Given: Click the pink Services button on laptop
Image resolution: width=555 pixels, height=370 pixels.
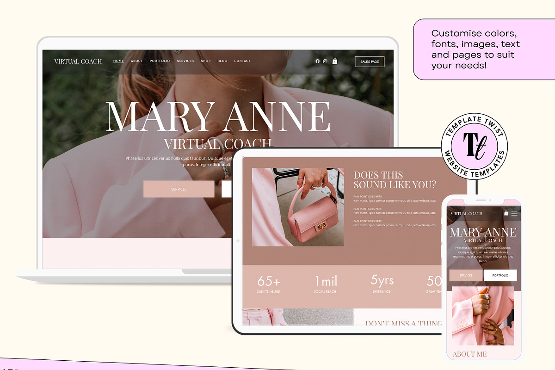Looking at the screenshot, I should point(179,189).
